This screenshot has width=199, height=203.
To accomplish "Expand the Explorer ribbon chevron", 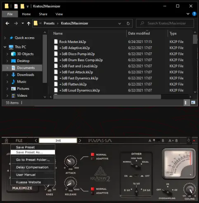I will (x=188, y=14).
